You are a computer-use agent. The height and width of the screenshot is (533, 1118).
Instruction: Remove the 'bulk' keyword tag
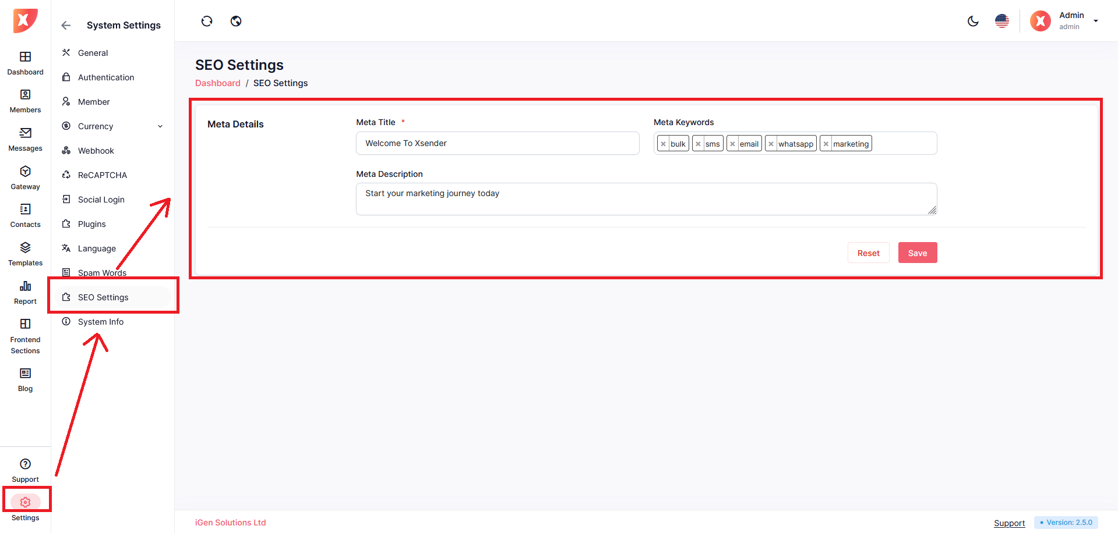click(663, 144)
